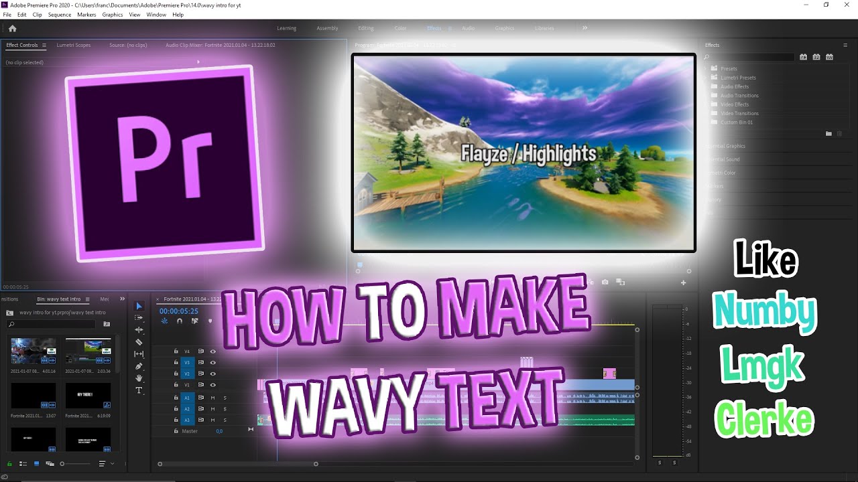Open the Video Effects folder
858x482 pixels.
point(735,104)
